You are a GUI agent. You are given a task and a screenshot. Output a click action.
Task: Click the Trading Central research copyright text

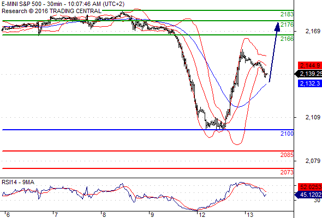[51, 11]
